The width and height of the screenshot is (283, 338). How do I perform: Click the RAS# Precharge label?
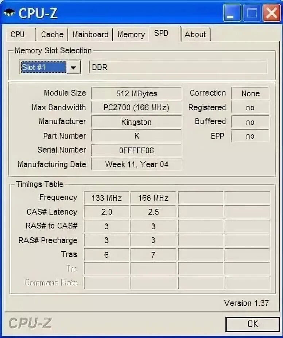(48, 240)
